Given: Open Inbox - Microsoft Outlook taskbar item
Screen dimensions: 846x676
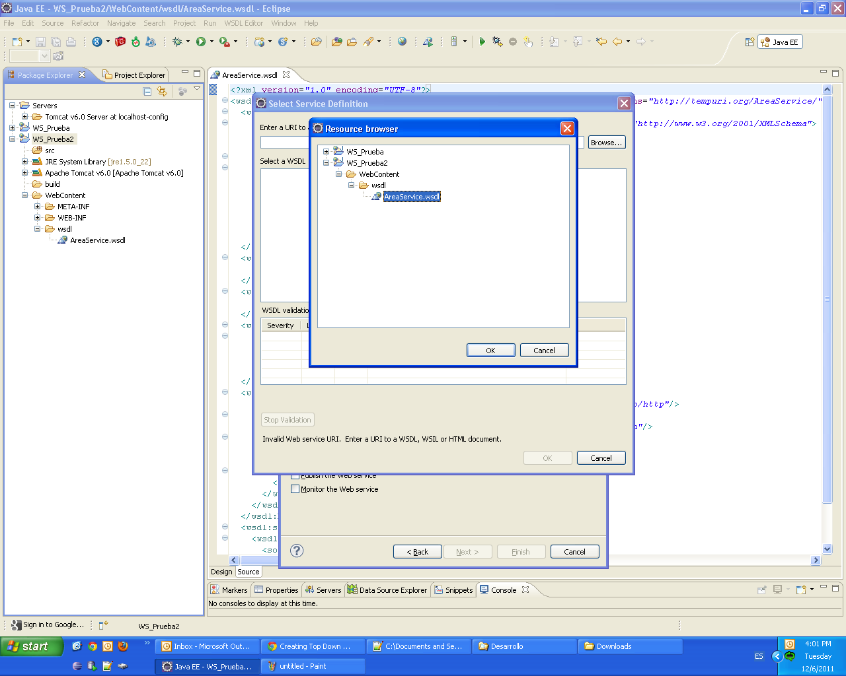Looking at the screenshot, I should click(x=208, y=646).
